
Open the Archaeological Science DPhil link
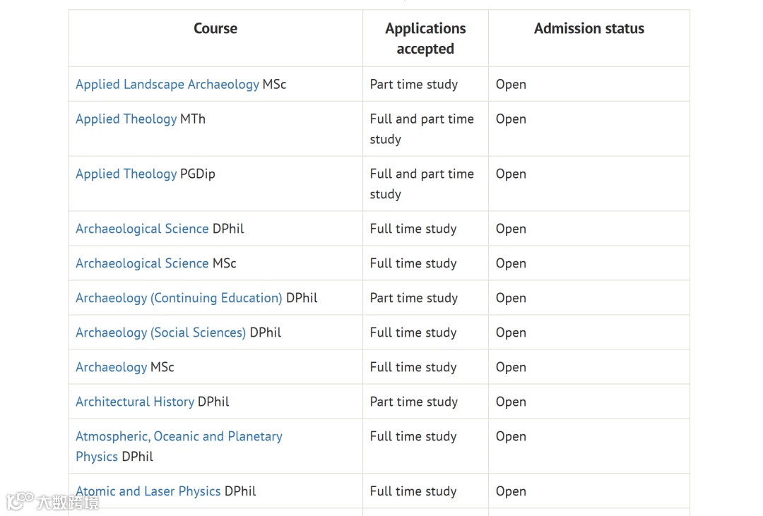[x=142, y=229]
